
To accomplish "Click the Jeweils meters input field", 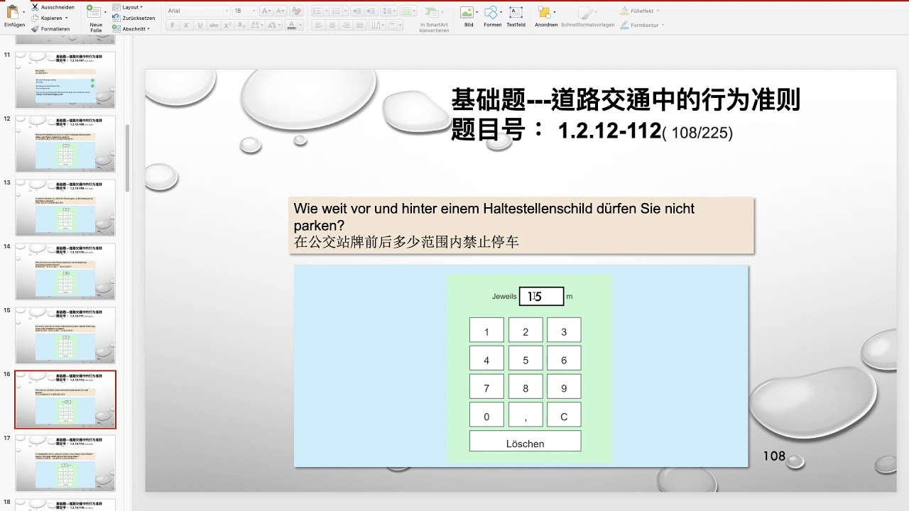I will tap(541, 296).
